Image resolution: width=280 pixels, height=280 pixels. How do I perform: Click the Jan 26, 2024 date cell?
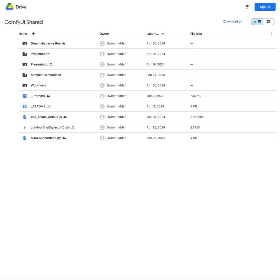click(x=156, y=117)
